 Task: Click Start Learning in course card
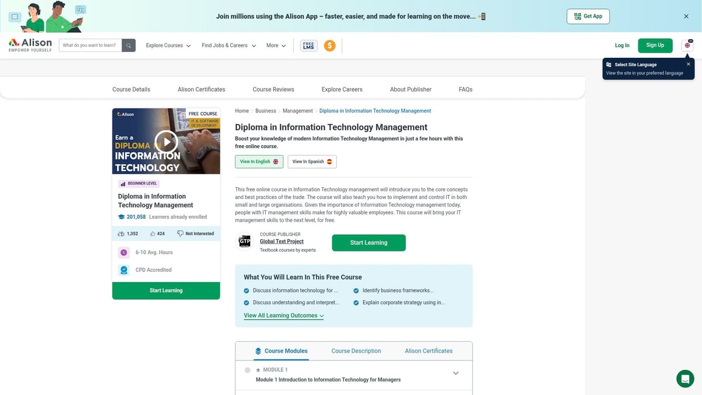click(166, 290)
